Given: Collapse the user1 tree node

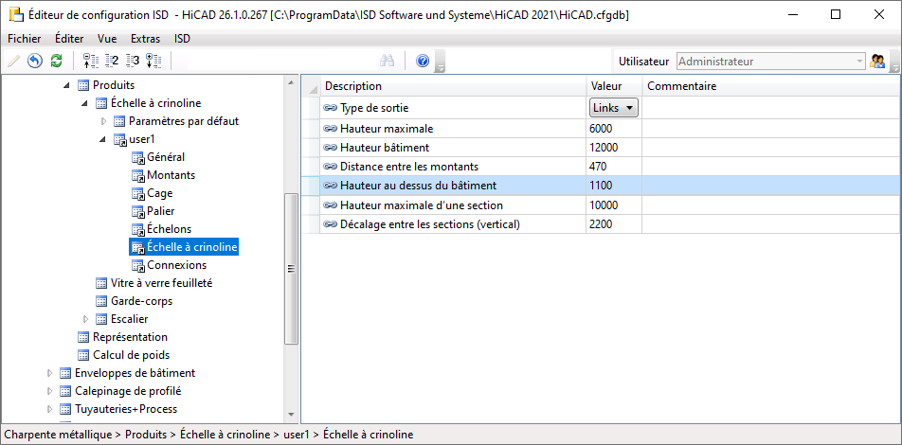Looking at the screenshot, I should click(103, 139).
